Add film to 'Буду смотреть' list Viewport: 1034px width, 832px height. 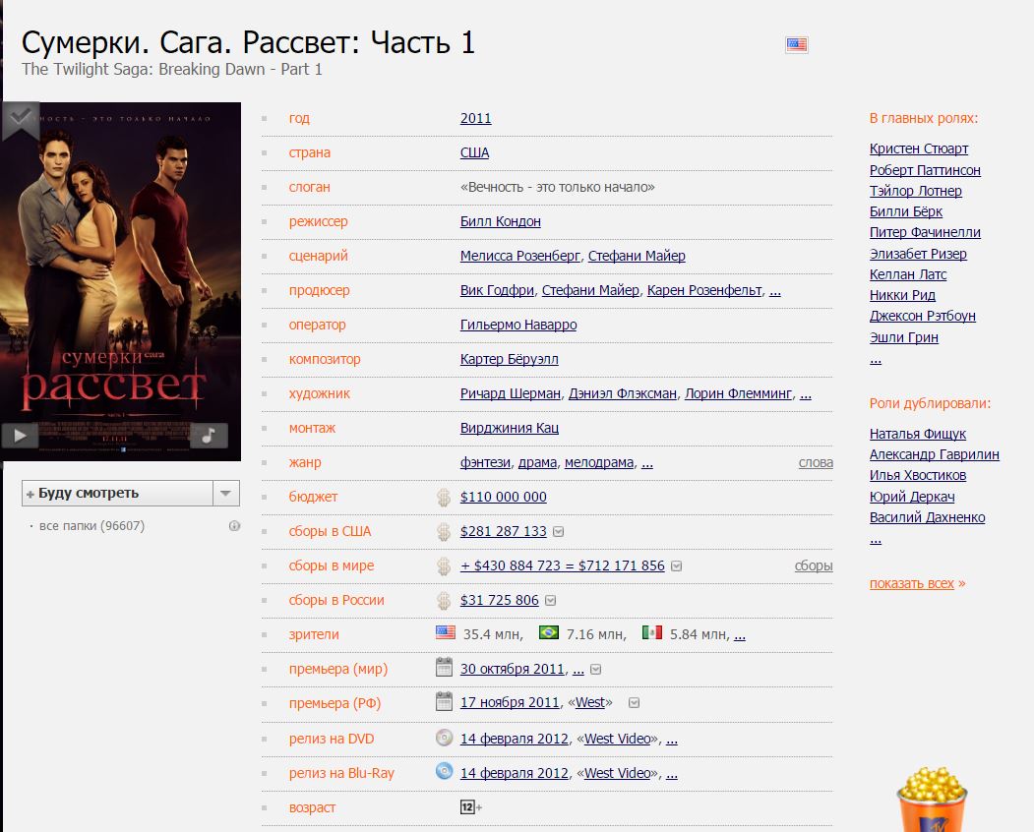tap(117, 493)
